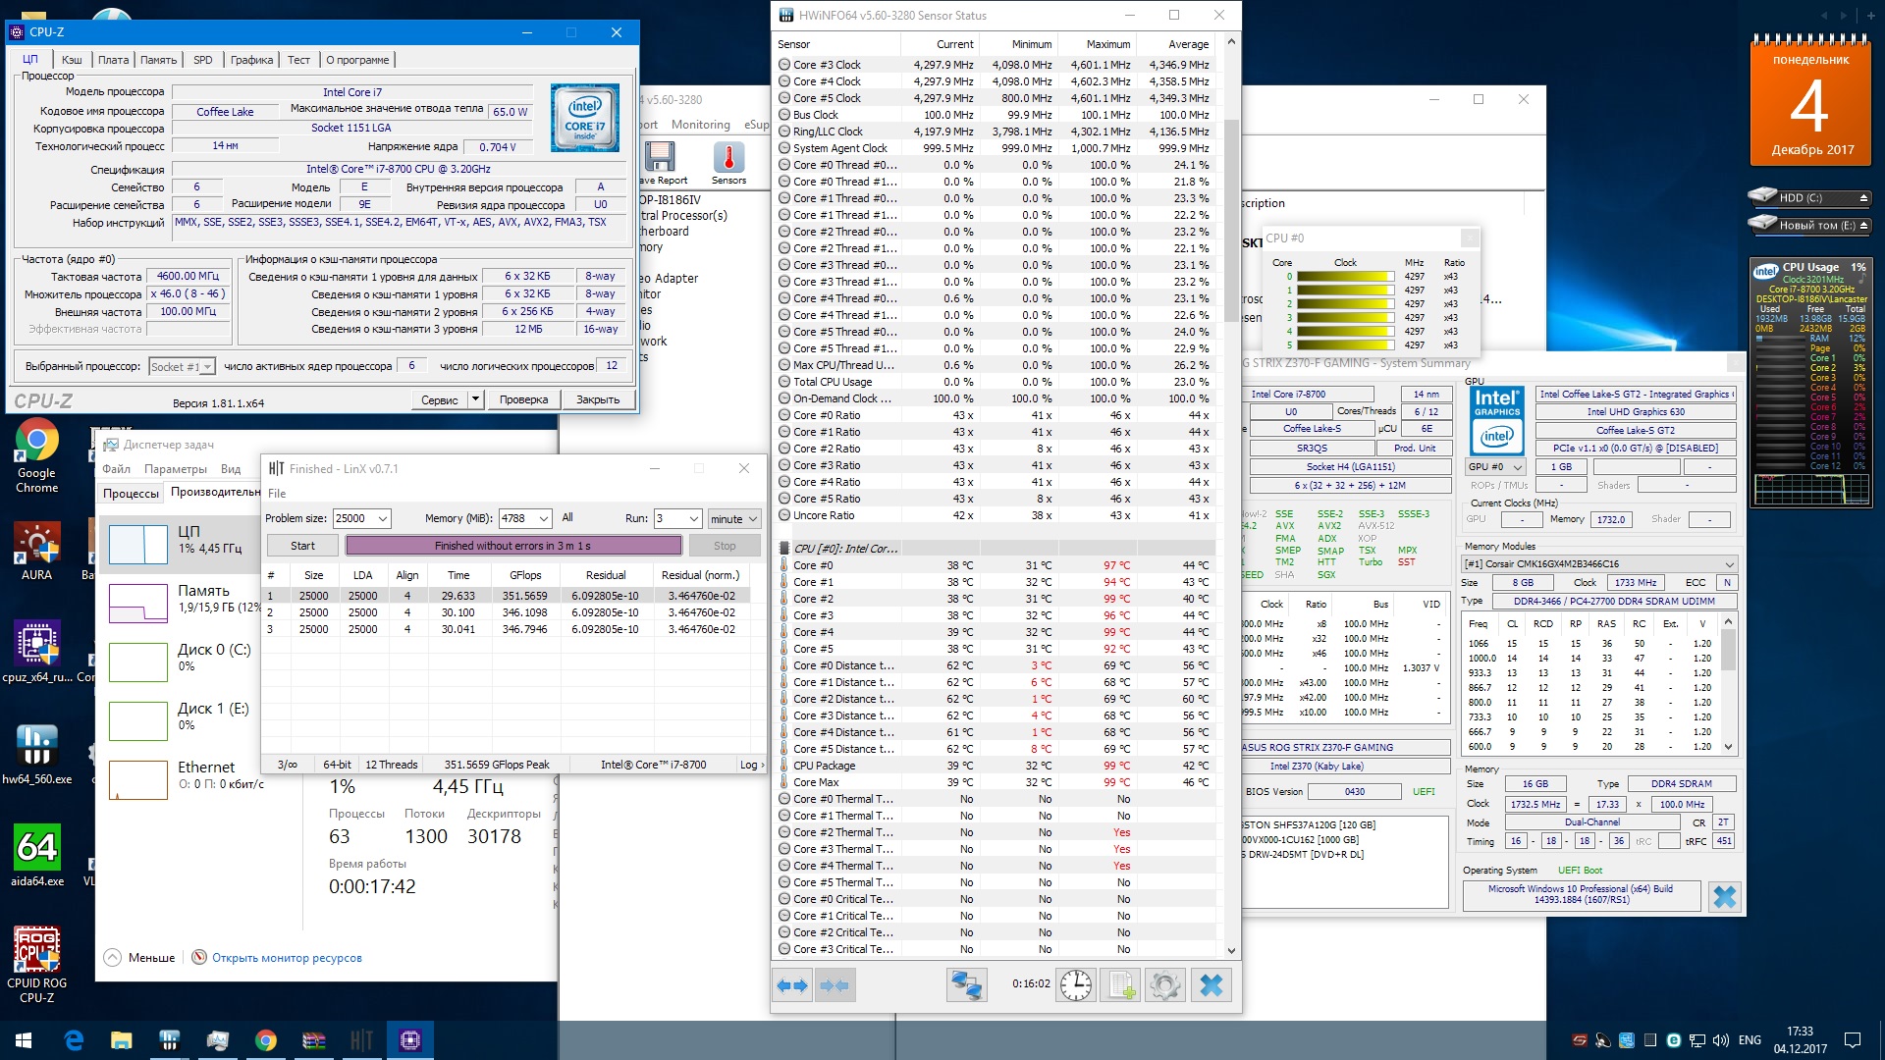Start logging with sheet plus icon

coord(1120,985)
